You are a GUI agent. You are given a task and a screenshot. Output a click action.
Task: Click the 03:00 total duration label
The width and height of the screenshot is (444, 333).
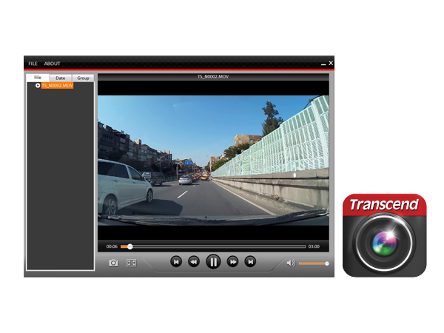point(314,246)
